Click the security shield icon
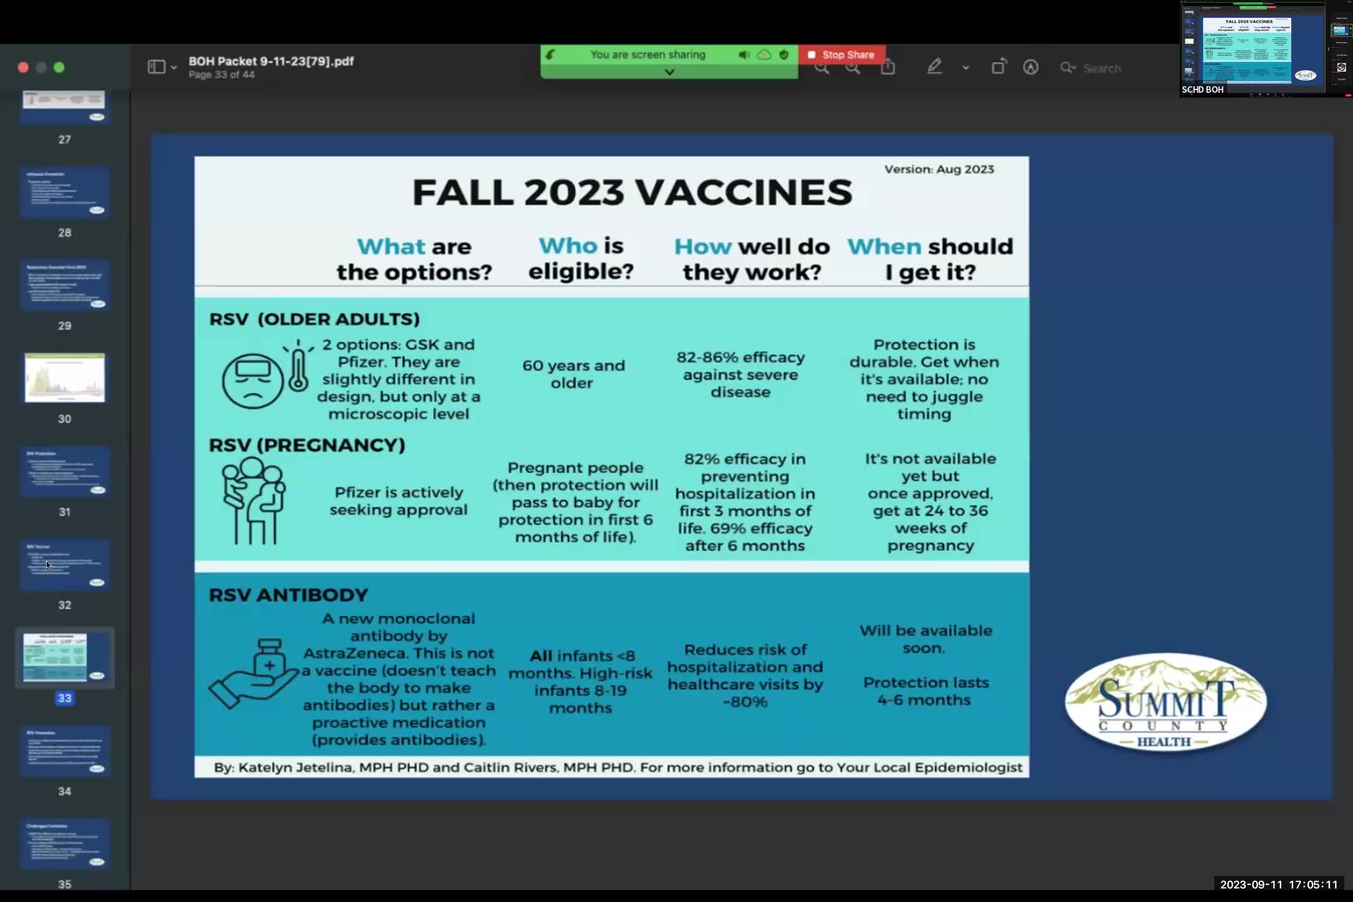This screenshot has width=1353, height=902. [x=783, y=55]
